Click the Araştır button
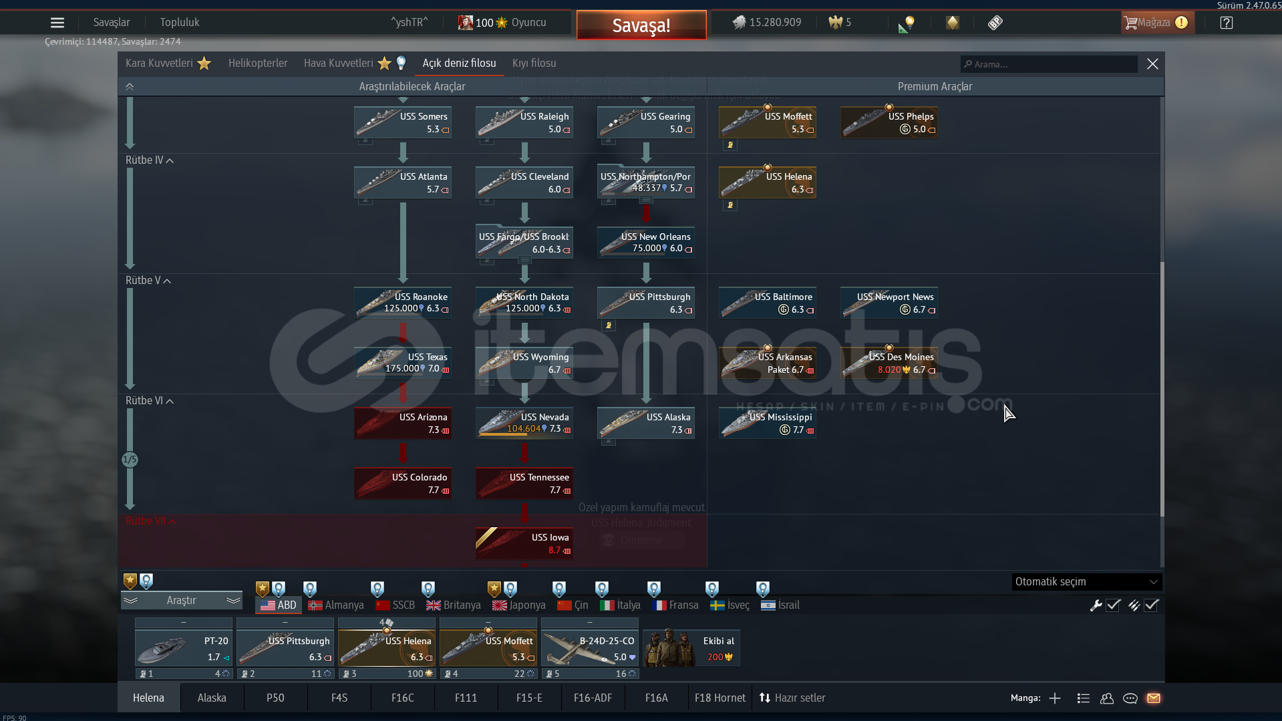This screenshot has width=1282, height=721. pyautogui.click(x=181, y=601)
